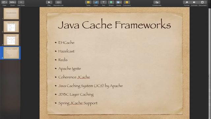Start Keynote Live
The height and width of the screenshot is (119, 211).
[x=58, y=2]
